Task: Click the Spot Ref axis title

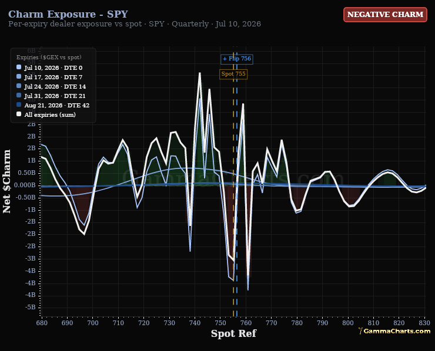Action: click(x=233, y=333)
